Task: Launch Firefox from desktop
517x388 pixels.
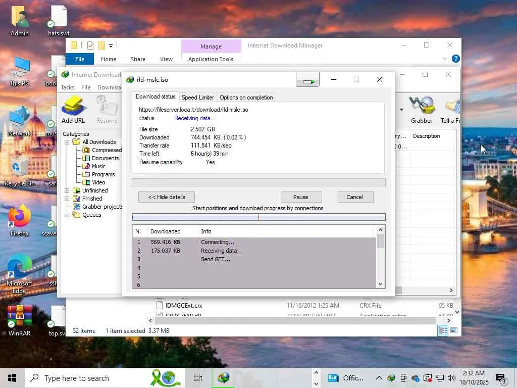Action: click(20, 221)
